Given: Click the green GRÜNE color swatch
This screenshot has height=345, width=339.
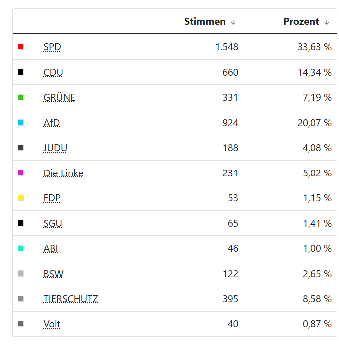Looking at the screenshot, I should tap(21, 97).
